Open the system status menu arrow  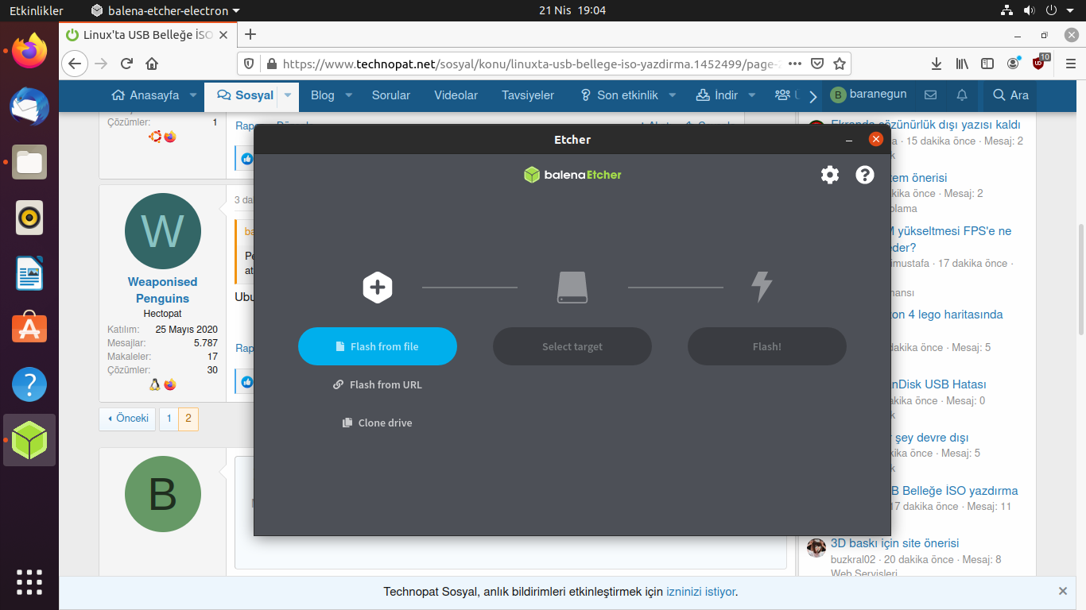1070,10
